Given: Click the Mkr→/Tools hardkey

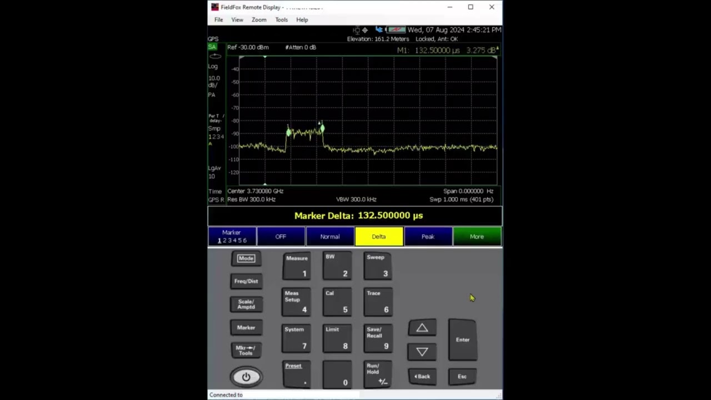Looking at the screenshot, I should [x=246, y=351].
